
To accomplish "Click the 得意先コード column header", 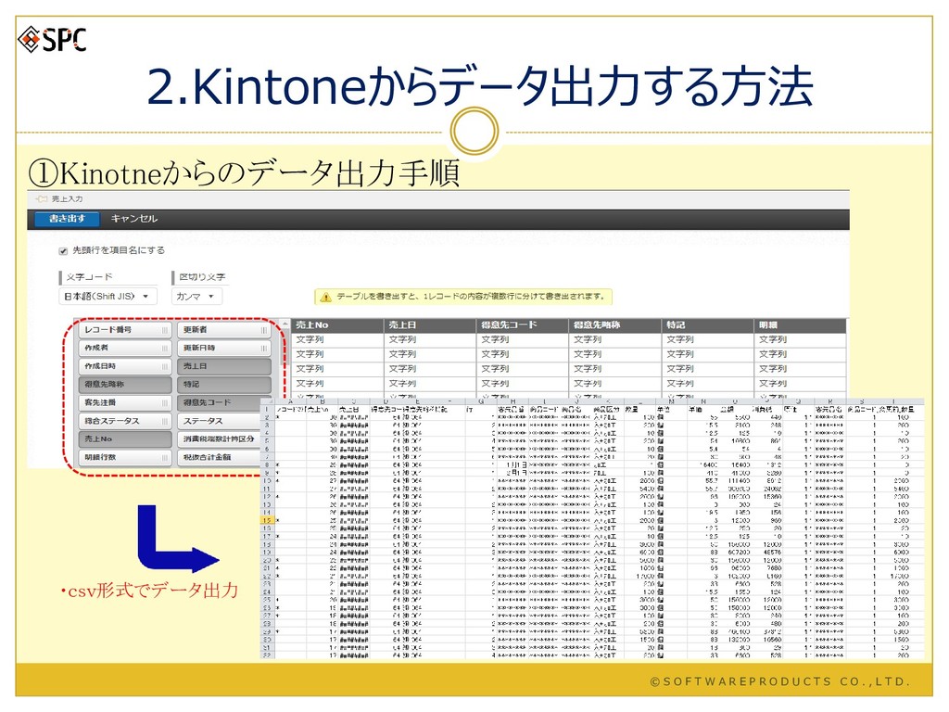I will [x=523, y=325].
